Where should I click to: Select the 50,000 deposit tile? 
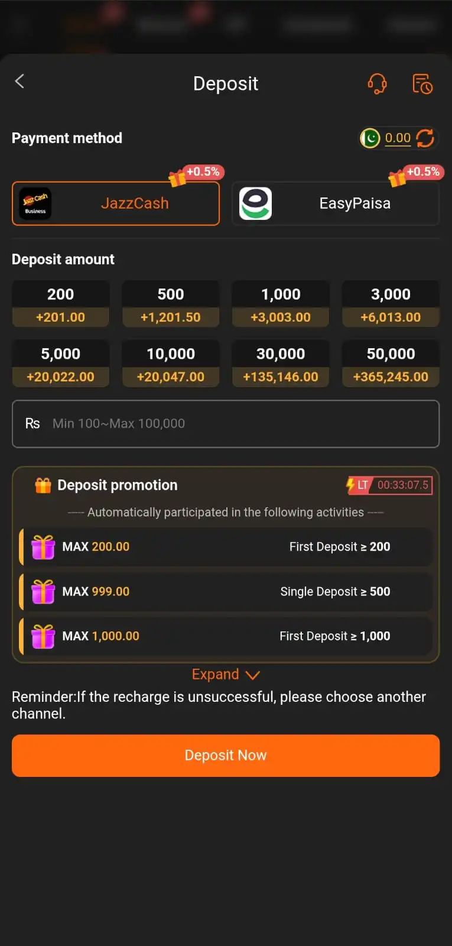391,363
